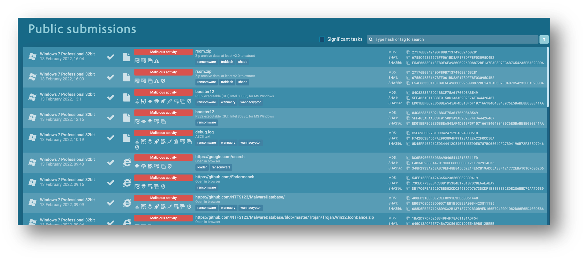This screenshot has width=586, height=261.
Task: Click warning triangle icon in 16:04 rsom.zip row
Action: click(x=157, y=61)
